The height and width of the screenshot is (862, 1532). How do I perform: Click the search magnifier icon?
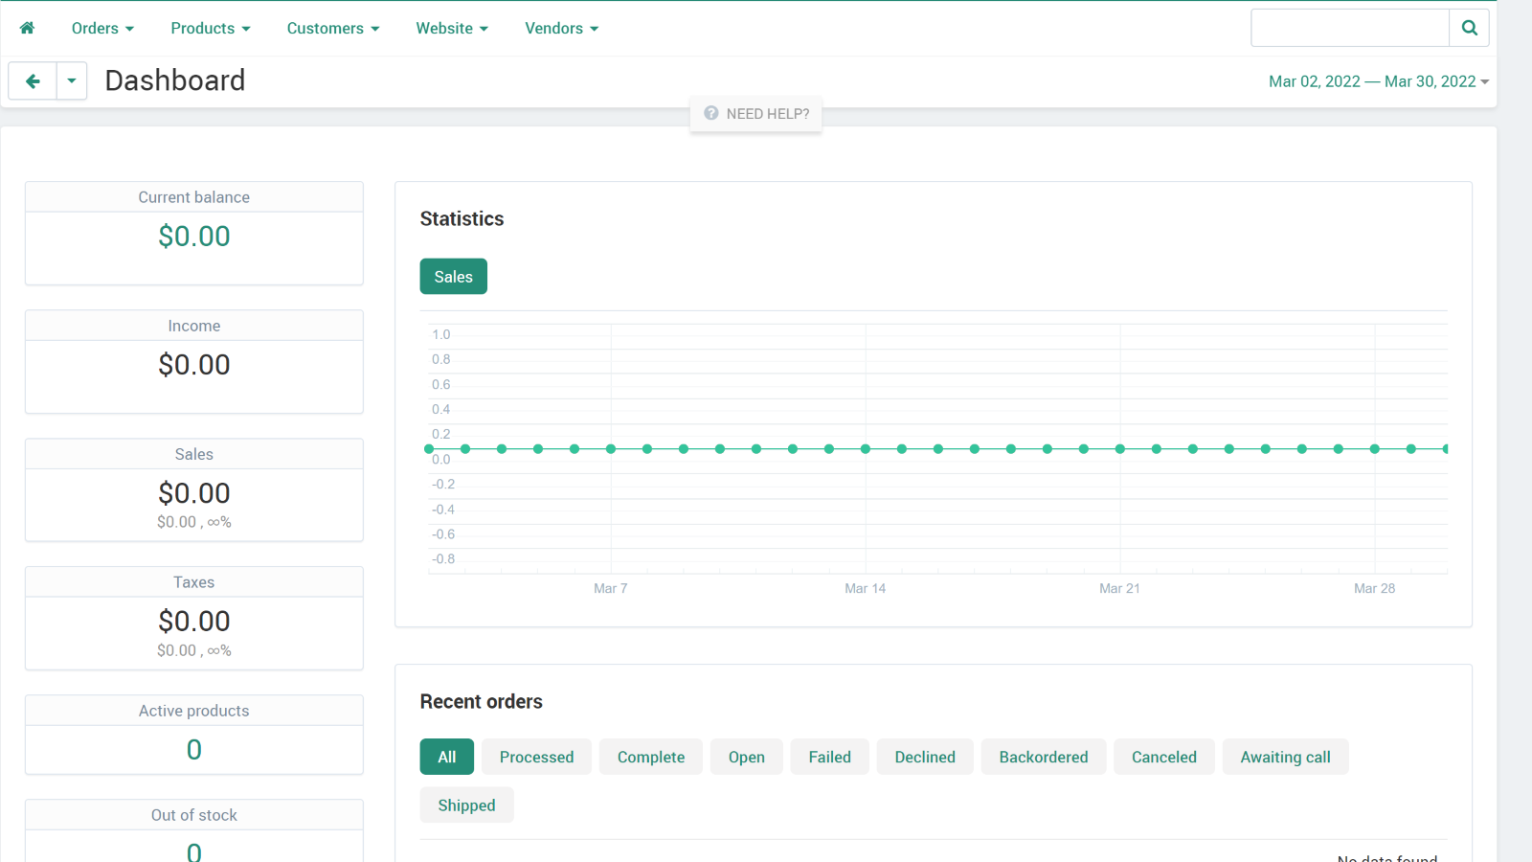(x=1469, y=28)
